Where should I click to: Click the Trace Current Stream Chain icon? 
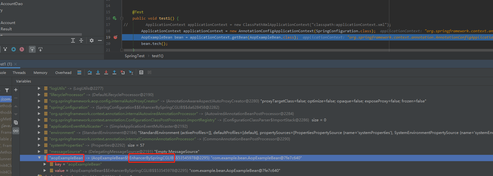tap(149, 73)
